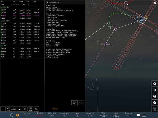This screenshot has height=118, width=158.
Task: Move waypoint up with the up arrow
Action: pyautogui.click(x=19, y=109)
